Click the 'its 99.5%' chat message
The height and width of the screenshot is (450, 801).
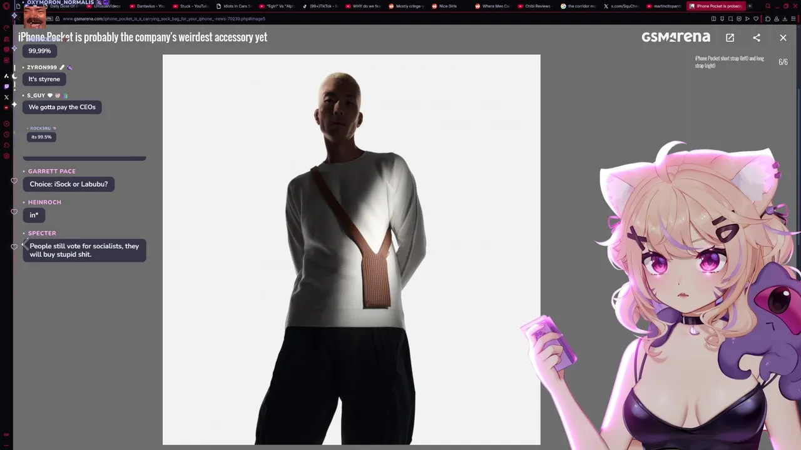41,137
